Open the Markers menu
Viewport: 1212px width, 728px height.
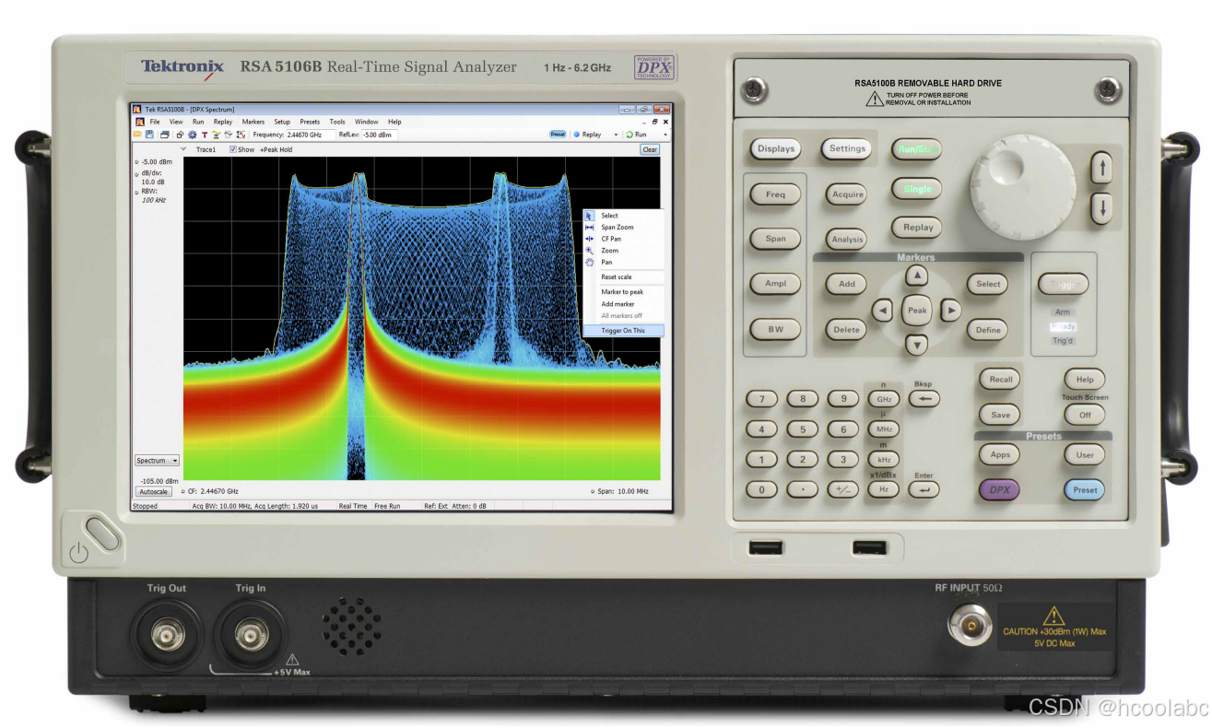(253, 122)
